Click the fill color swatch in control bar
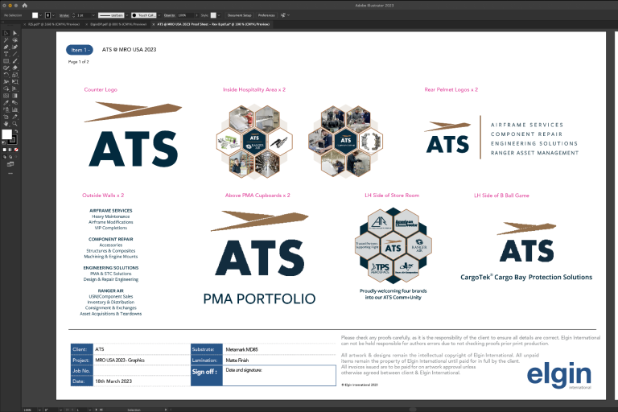 [35, 15]
